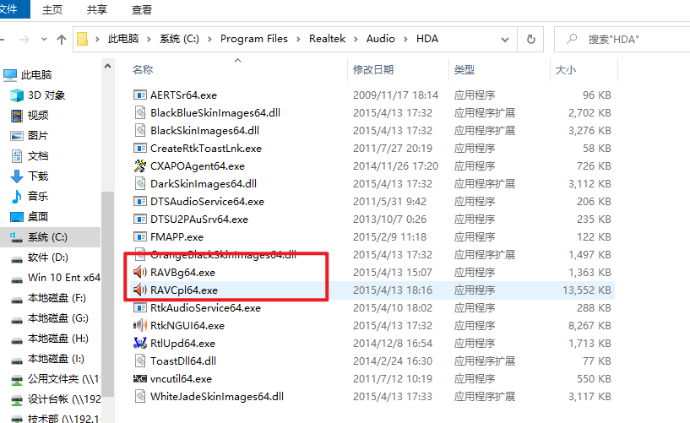Click the CXAPOAgent64.exe tools icon

[x=140, y=165]
